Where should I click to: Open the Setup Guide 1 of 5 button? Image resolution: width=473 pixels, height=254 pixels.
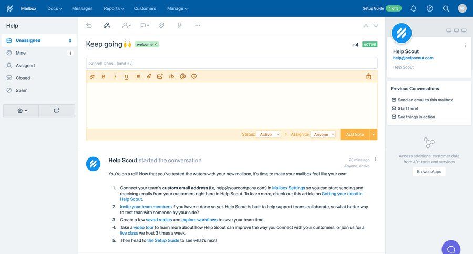click(382, 8)
